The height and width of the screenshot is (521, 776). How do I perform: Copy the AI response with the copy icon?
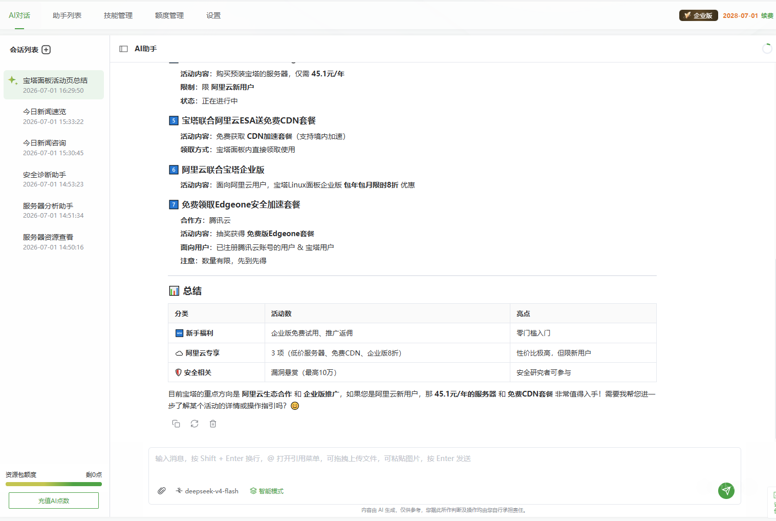[176, 424]
